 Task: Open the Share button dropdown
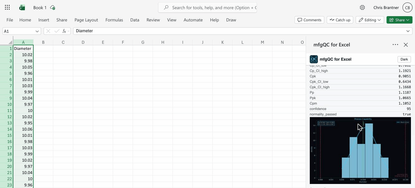pyautogui.click(x=399, y=20)
